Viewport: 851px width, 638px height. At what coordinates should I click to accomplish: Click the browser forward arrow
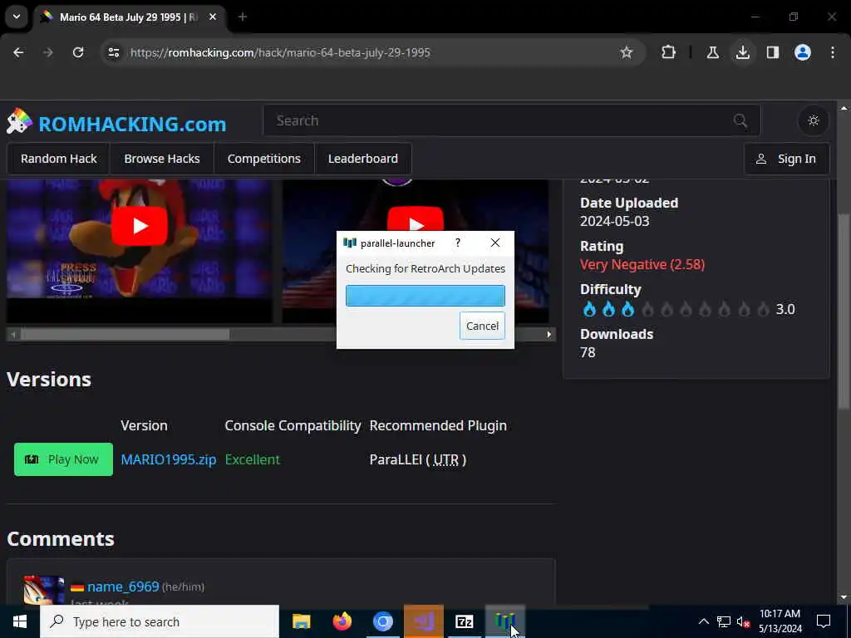(48, 52)
